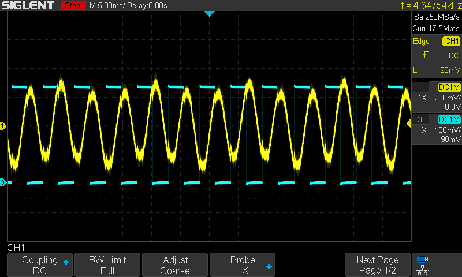Click the 0.0V offset of channel 1
The width and height of the screenshot is (462, 277).
[x=453, y=107]
